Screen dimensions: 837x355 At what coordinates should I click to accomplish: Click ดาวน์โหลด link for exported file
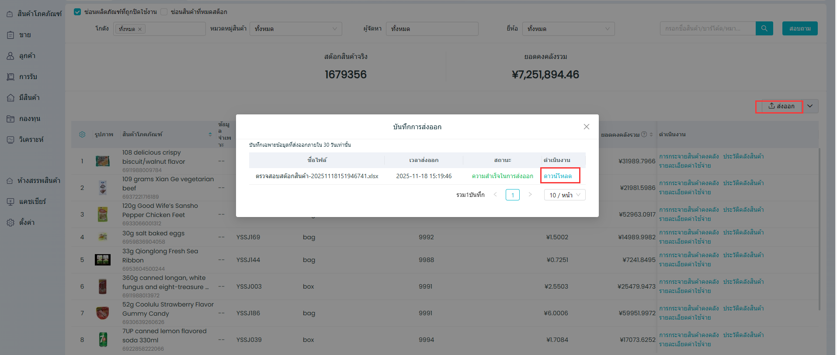click(x=558, y=176)
